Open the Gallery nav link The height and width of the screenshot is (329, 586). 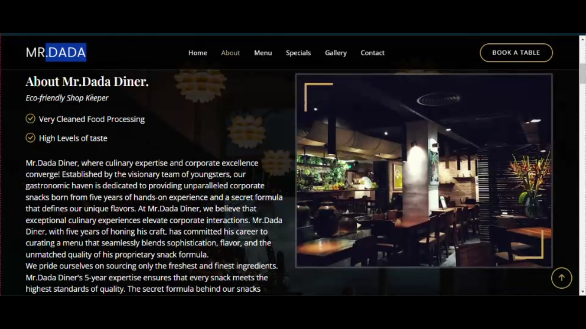point(335,53)
